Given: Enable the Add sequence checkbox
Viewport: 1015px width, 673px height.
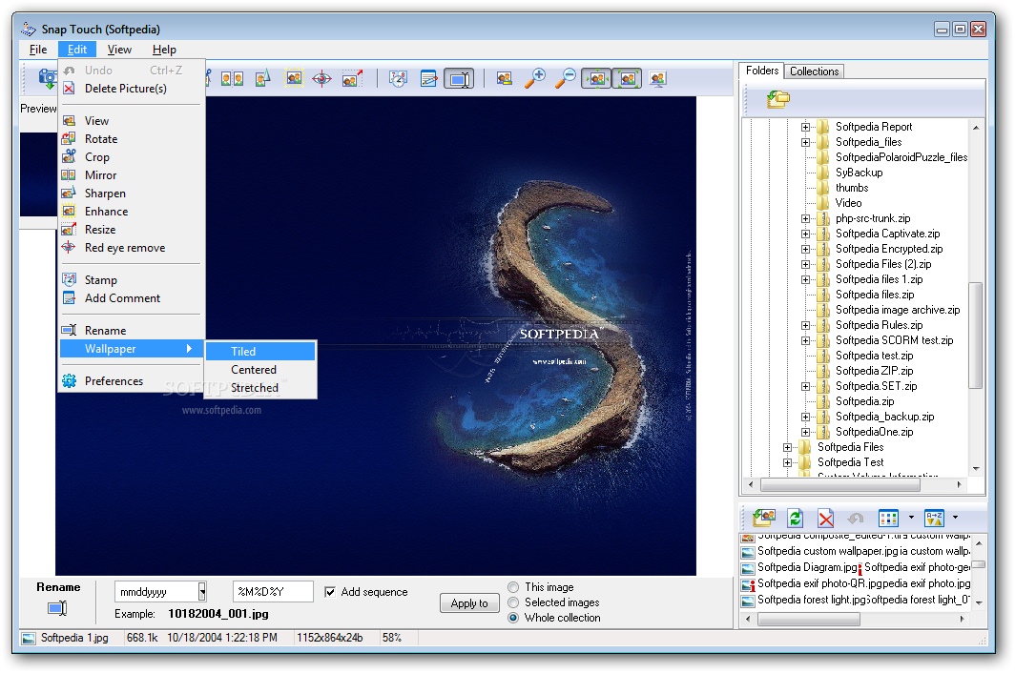Looking at the screenshot, I should [x=330, y=592].
